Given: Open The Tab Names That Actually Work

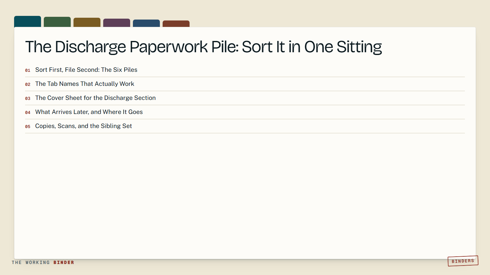Looking at the screenshot, I should (245, 84).
